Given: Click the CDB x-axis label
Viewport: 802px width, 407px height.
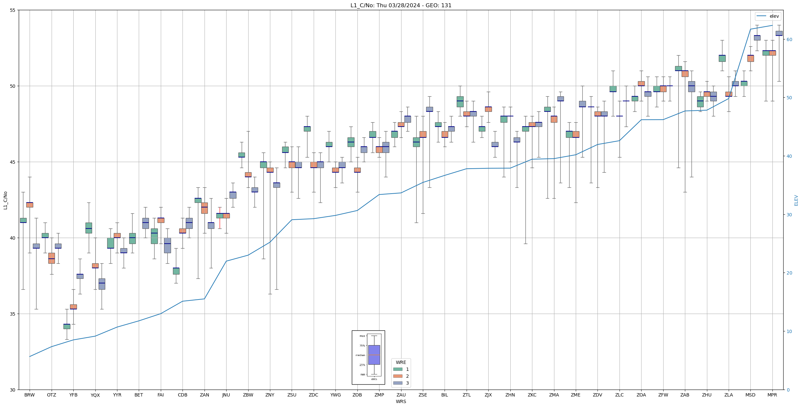Looking at the screenshot, I should (x=182, y=395).
